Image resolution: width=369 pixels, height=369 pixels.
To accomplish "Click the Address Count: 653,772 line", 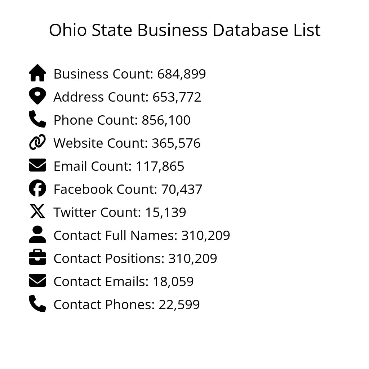I will (127, 97).
